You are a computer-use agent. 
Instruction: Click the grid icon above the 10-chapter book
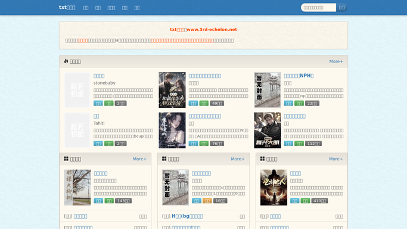[x=164, y=159]
